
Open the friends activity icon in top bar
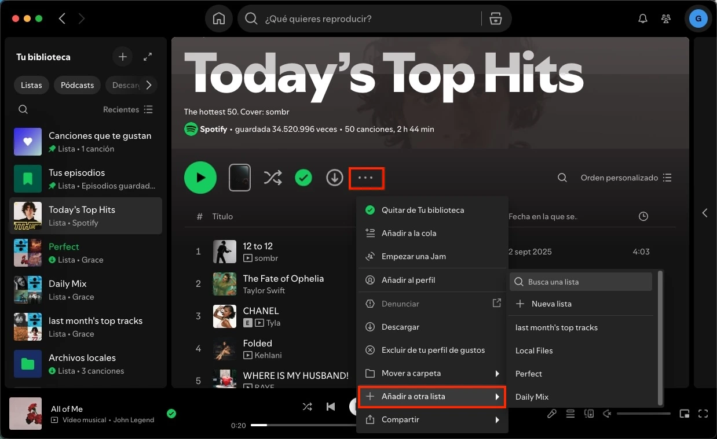666,18
